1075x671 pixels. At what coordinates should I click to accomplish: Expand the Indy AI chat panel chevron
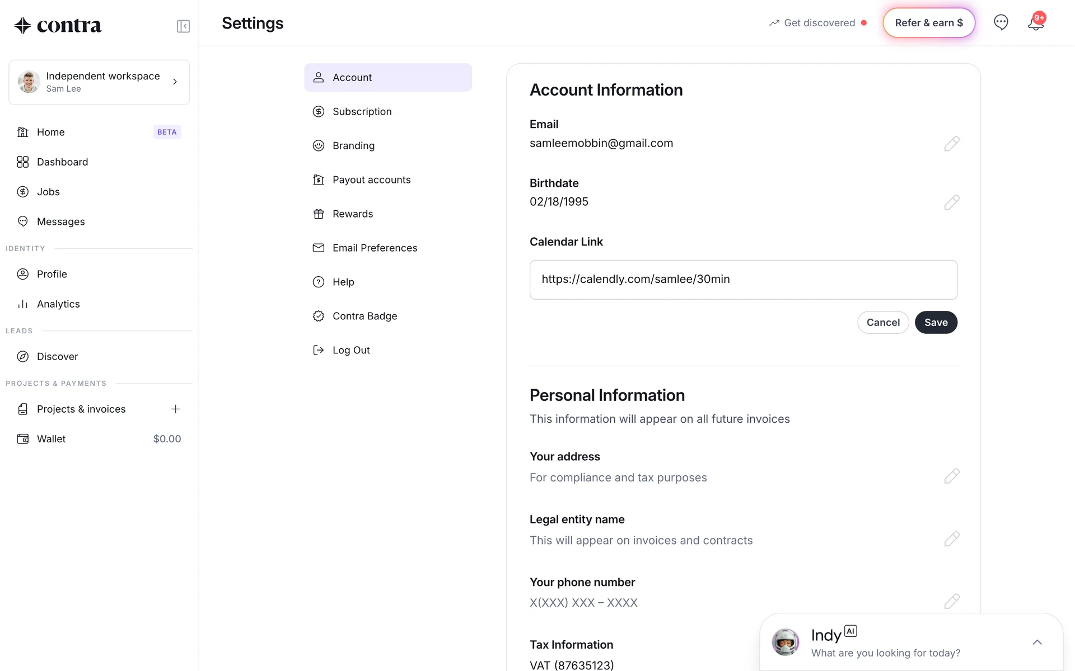click(x=1037, y=642)
